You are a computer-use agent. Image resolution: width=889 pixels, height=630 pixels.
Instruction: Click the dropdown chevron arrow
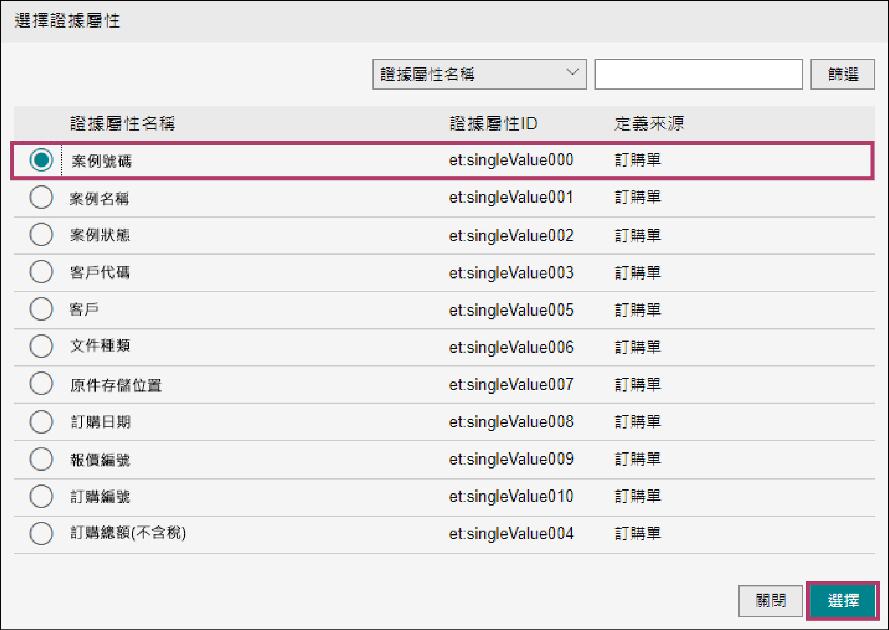(572, 72)
